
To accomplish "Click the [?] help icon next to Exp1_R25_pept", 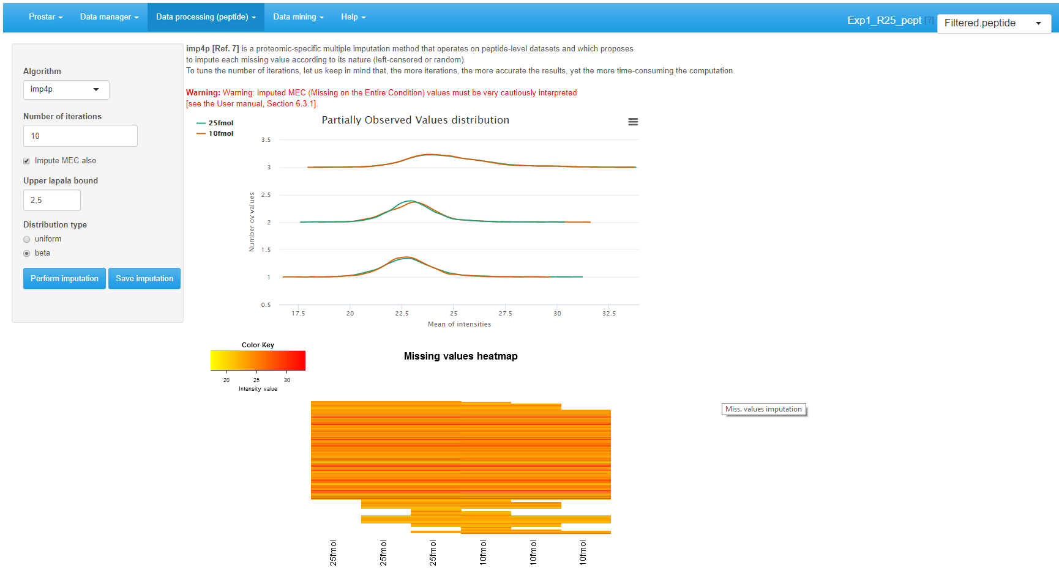I will (x=930, y=19).
